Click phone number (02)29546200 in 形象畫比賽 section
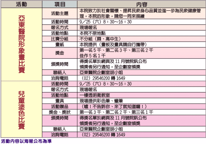 pyautogui.click(x=103, y=78)
